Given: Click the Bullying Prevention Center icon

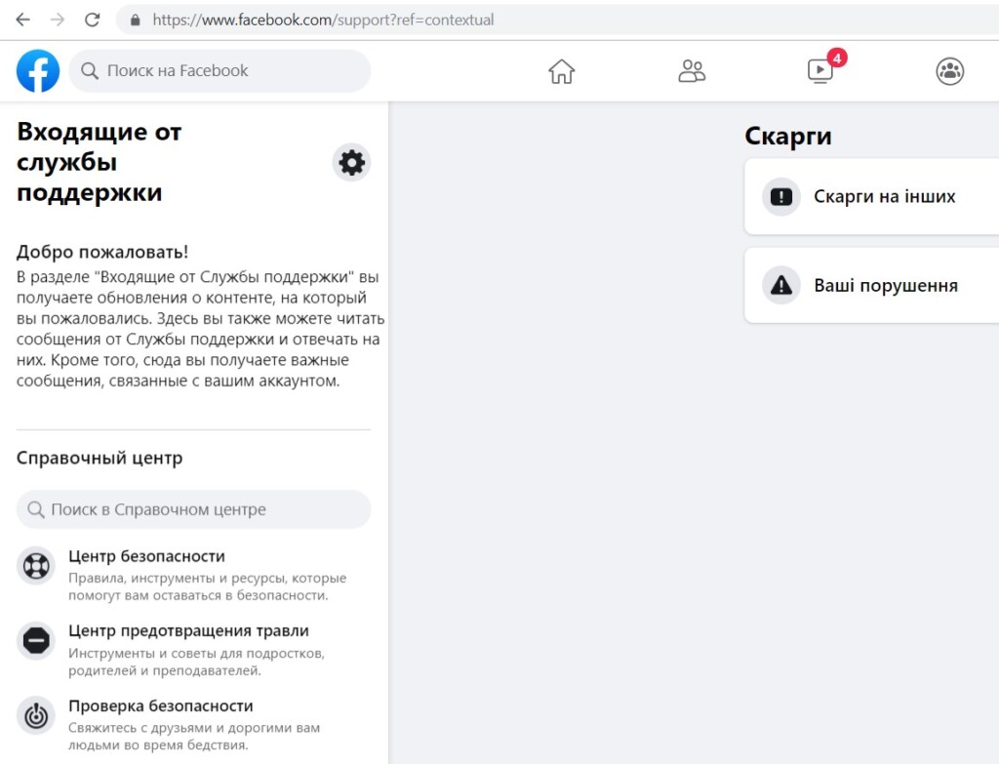Looking at the screenshot, I should tap(36, 641).
